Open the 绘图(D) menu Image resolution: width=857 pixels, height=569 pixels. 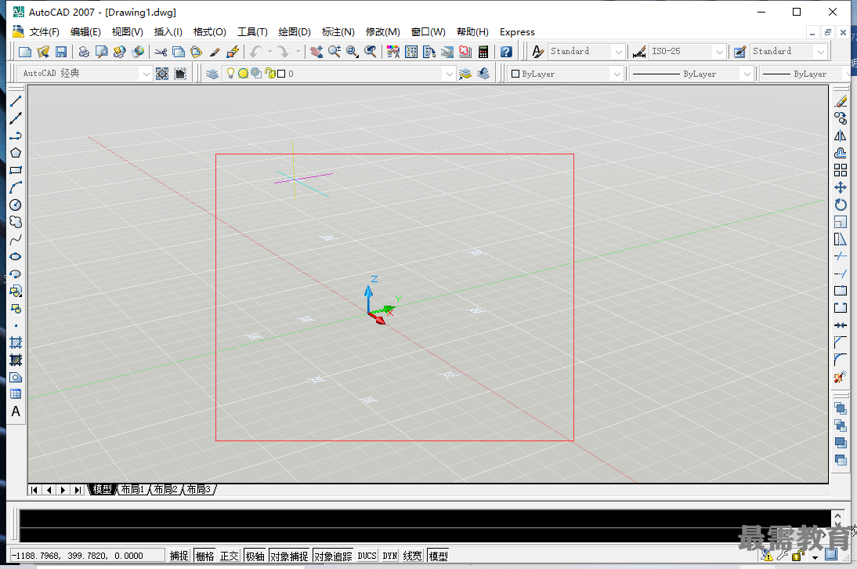pyautogui.click(x=295, y=31)
